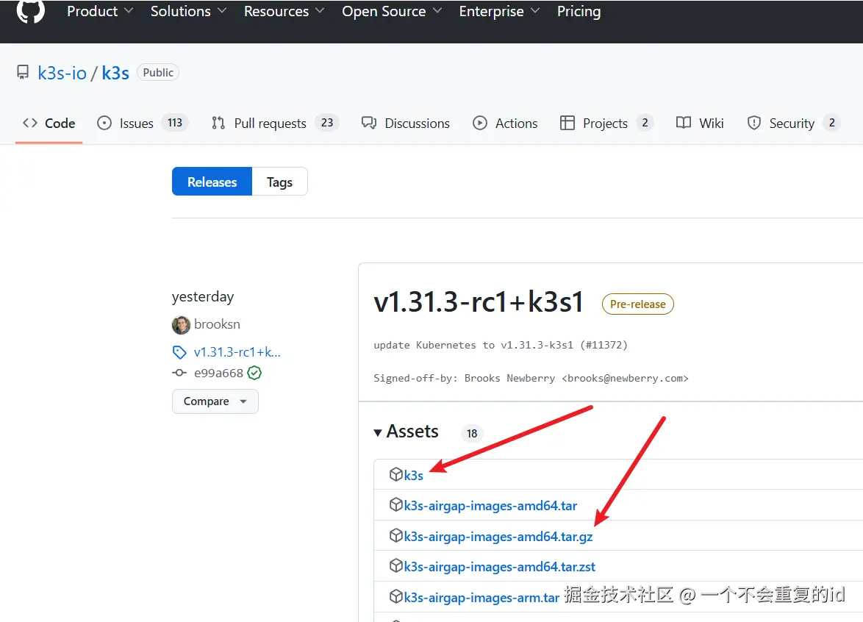This screenshot has height=622, width=863.
Task: Switch to the Code tab
Action: 49,124
